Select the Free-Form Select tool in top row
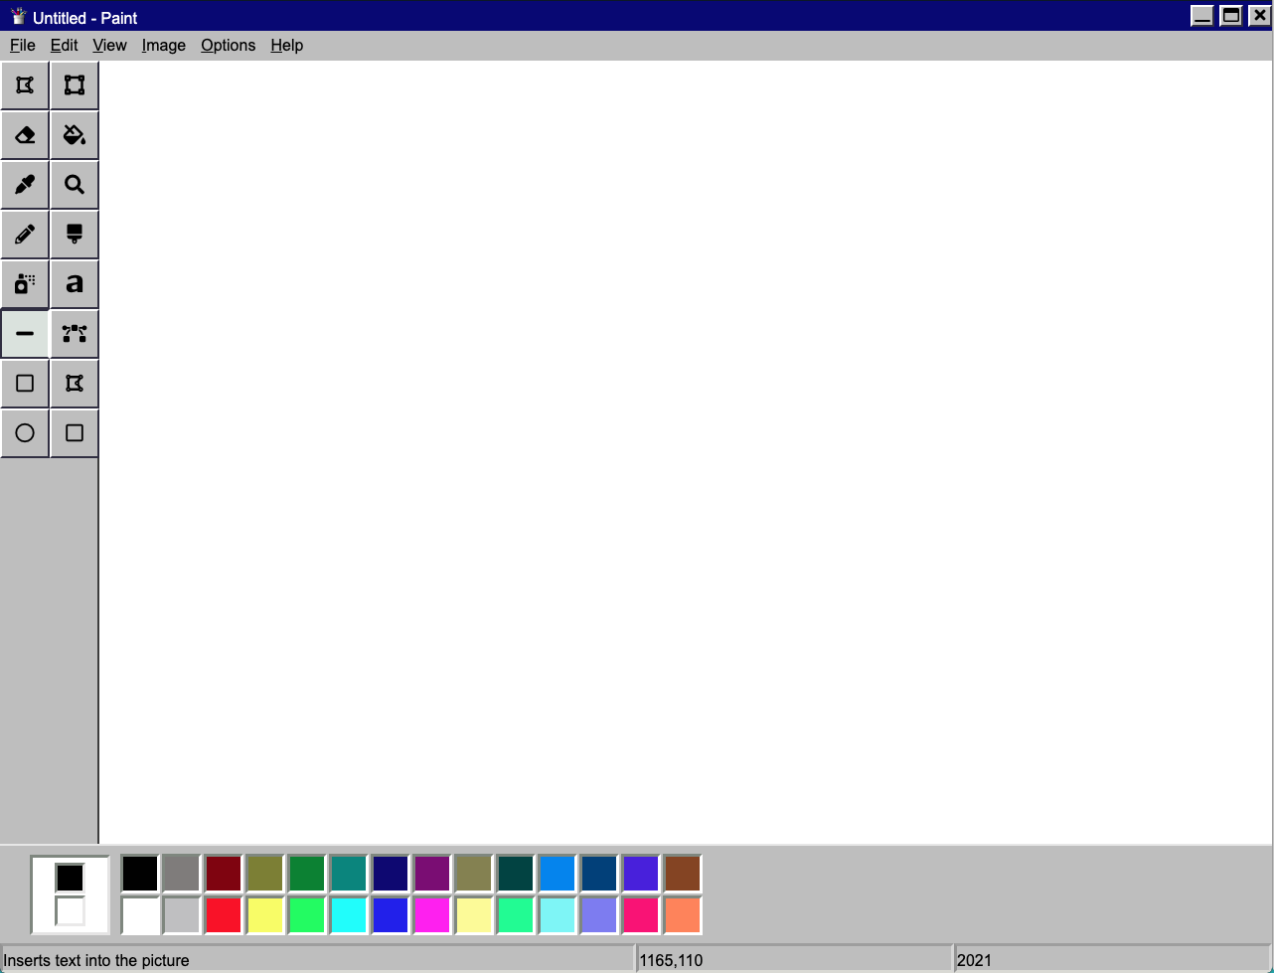 coord(25,85)
